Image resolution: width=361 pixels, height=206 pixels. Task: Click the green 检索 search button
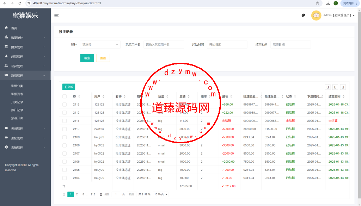point(87,58)
